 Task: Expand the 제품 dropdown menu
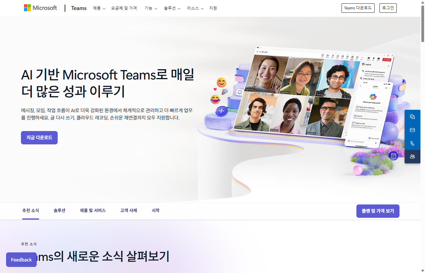[99, 8]
